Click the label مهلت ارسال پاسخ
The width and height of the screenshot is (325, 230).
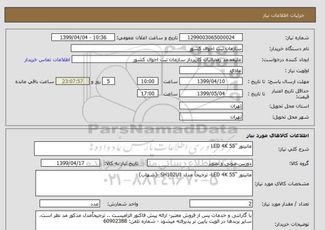[288, 81]
